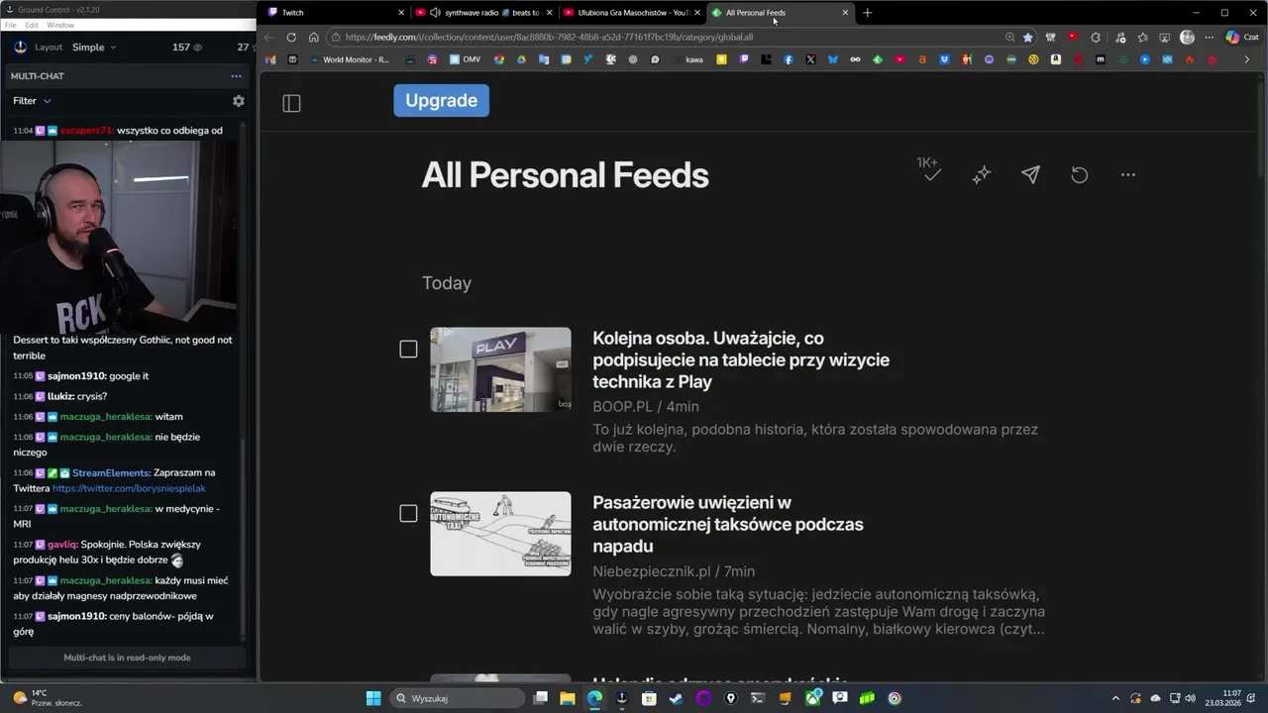Open multi-chat settings gear icon

[238, 101]
